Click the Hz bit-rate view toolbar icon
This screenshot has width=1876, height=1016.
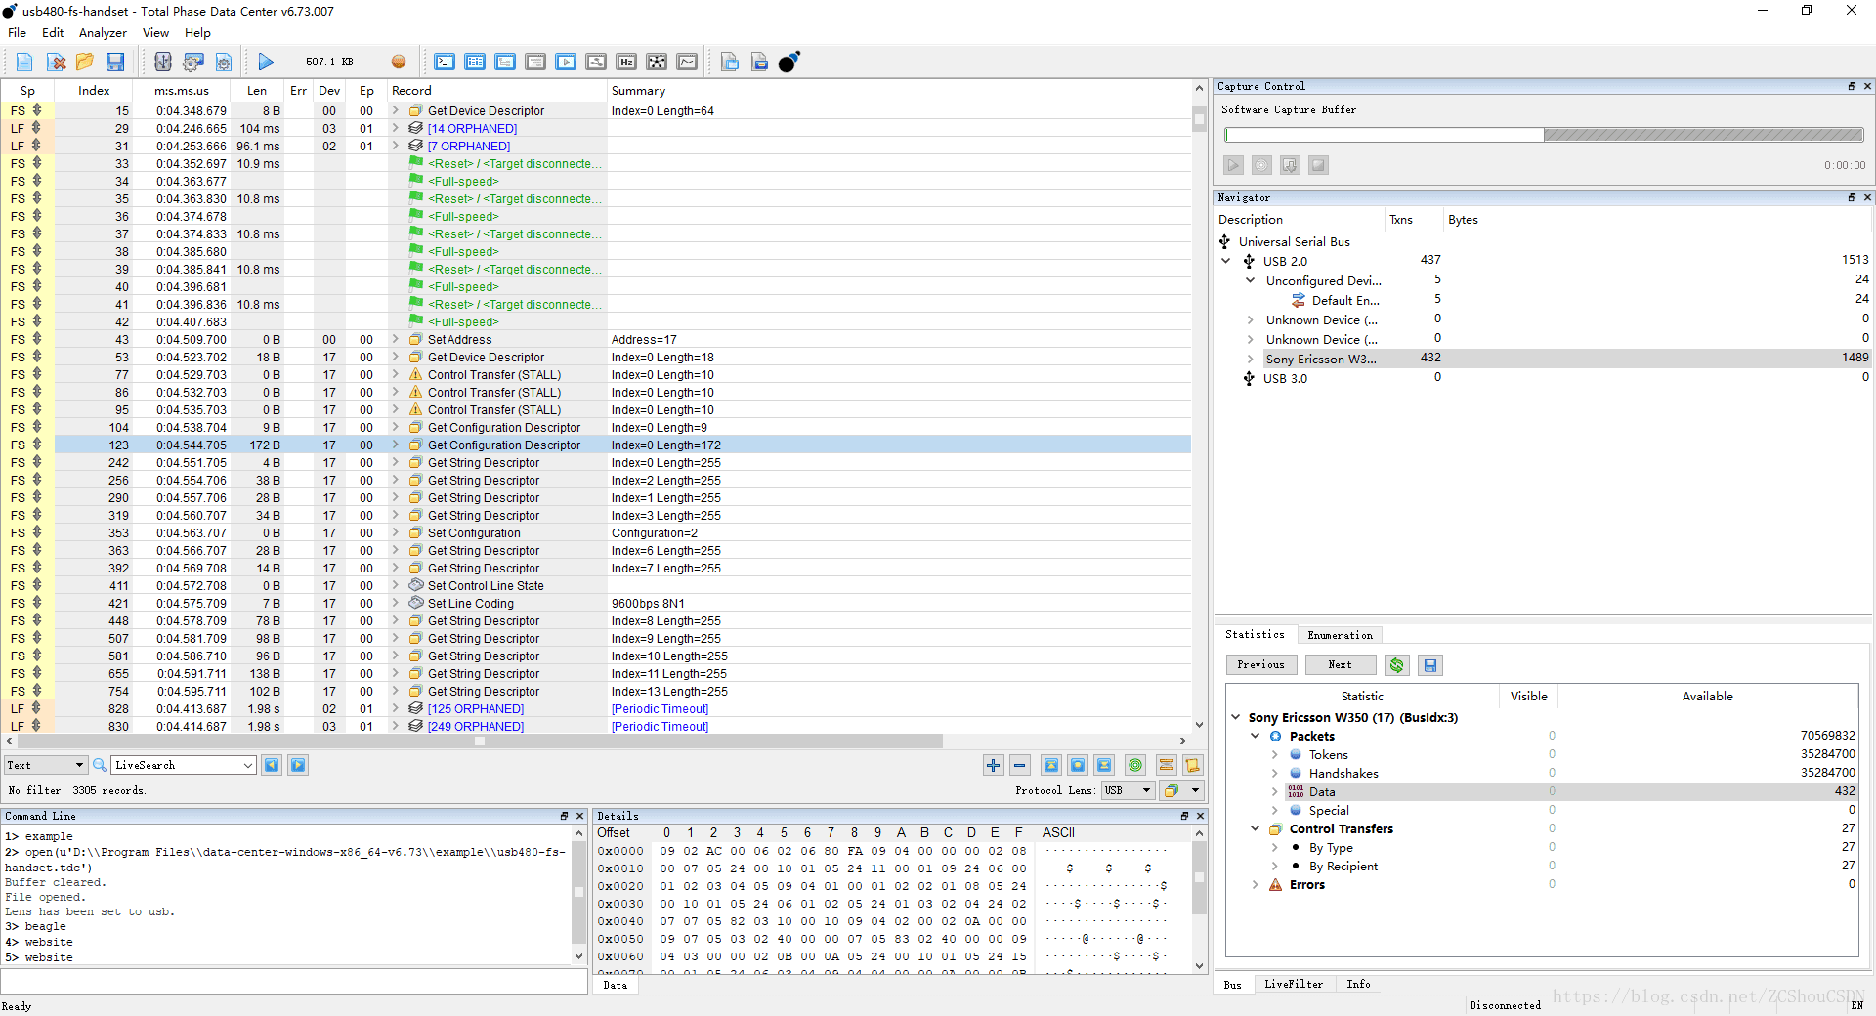626,63
